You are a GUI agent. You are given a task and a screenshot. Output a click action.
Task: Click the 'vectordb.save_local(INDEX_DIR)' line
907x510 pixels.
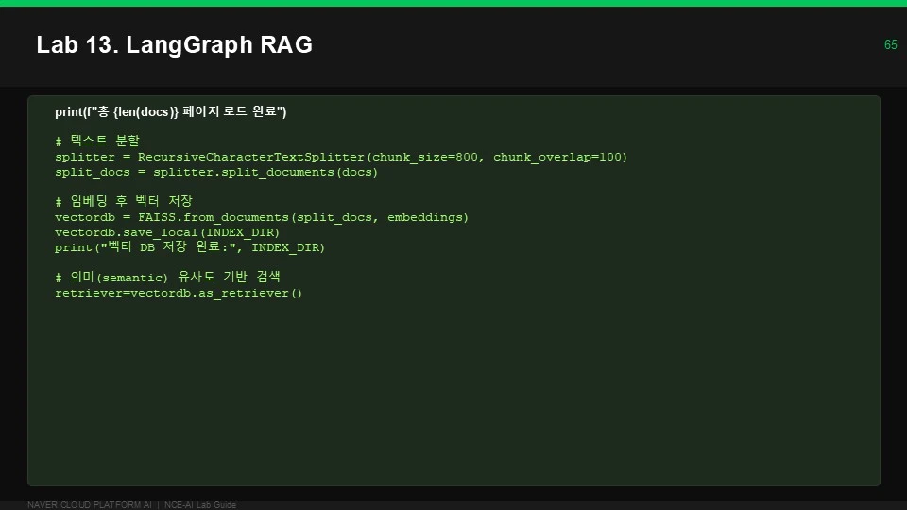click(167, 232)
